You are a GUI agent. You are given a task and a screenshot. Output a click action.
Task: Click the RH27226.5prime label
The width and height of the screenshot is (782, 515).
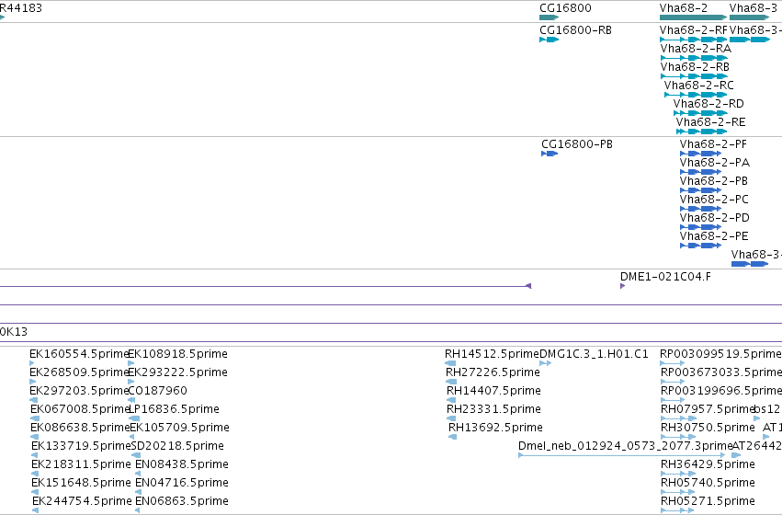click(493, 372)
